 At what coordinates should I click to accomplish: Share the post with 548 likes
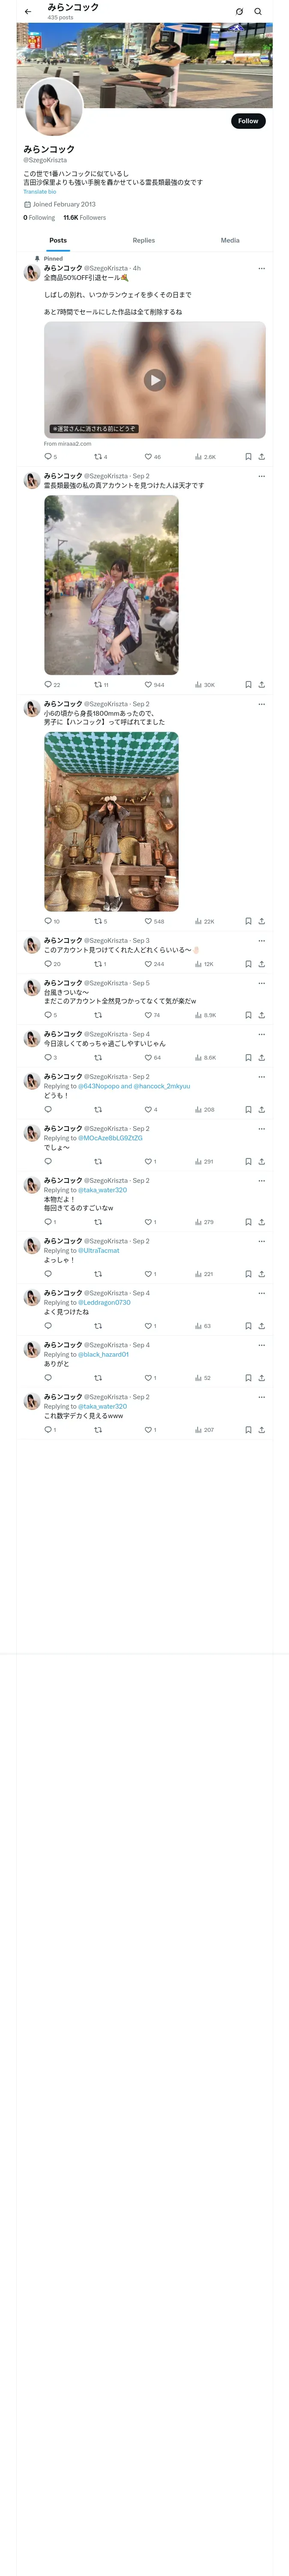coord(261,921)
